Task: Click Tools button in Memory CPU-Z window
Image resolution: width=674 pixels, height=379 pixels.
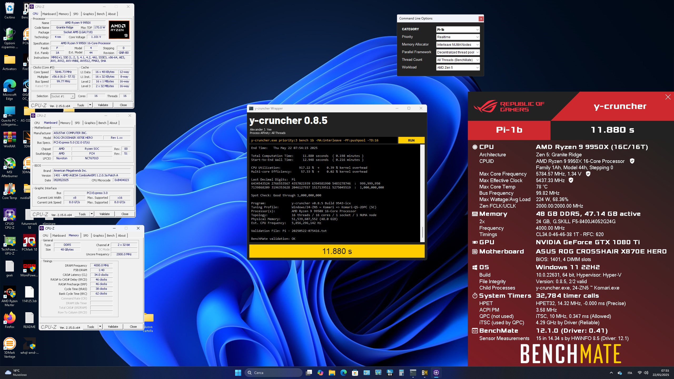Action: point(91,327)
